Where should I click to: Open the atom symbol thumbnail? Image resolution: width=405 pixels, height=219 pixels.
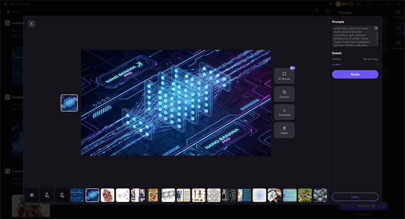pos(259,195)
